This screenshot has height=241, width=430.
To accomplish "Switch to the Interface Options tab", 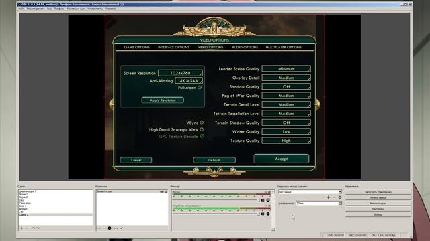I will pyautogui.click(x=173, y=47).
